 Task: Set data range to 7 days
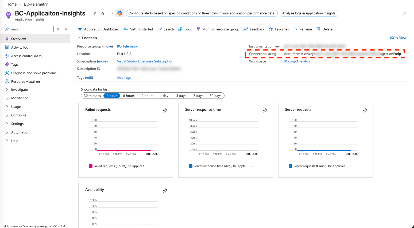[198, 96]
